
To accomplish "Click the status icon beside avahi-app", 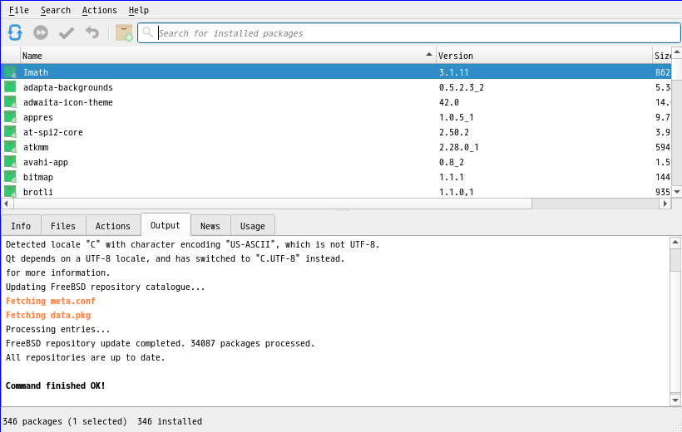I will click(11, 162).
